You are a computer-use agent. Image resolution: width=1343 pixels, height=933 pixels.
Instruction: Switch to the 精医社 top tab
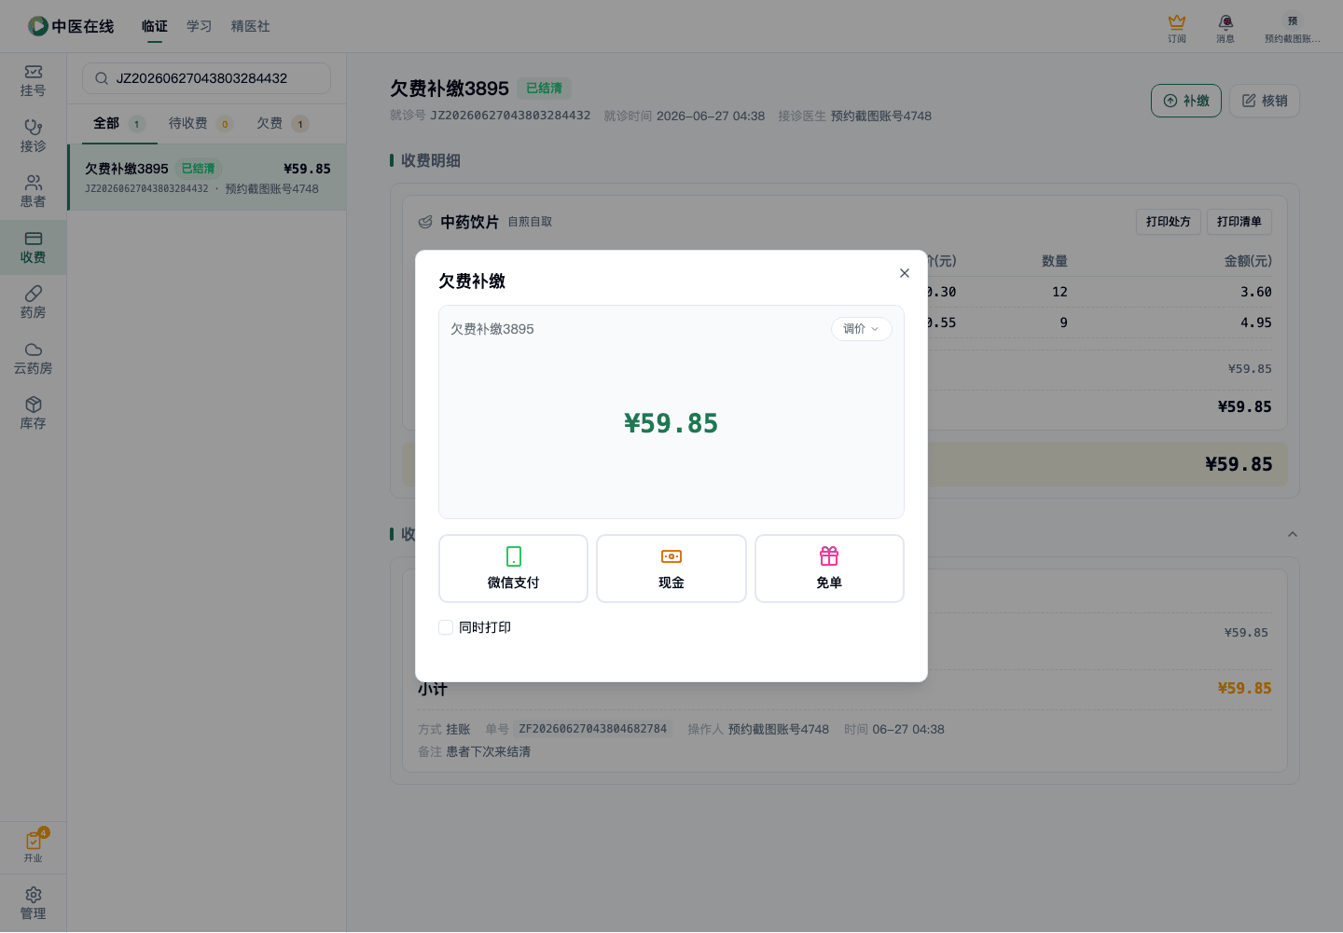click(251, 26)
